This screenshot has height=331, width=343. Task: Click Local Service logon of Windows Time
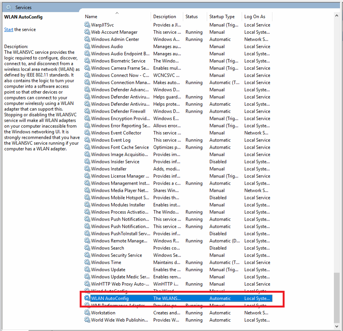[257, 262]
